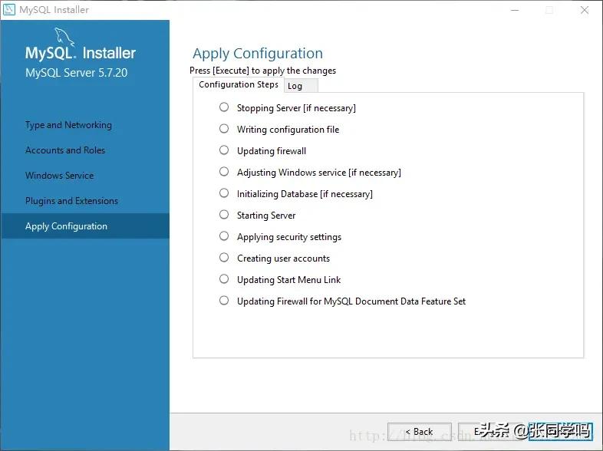
Task: Click 'Initializing Database [if necessary]' text
Action: 305,194
